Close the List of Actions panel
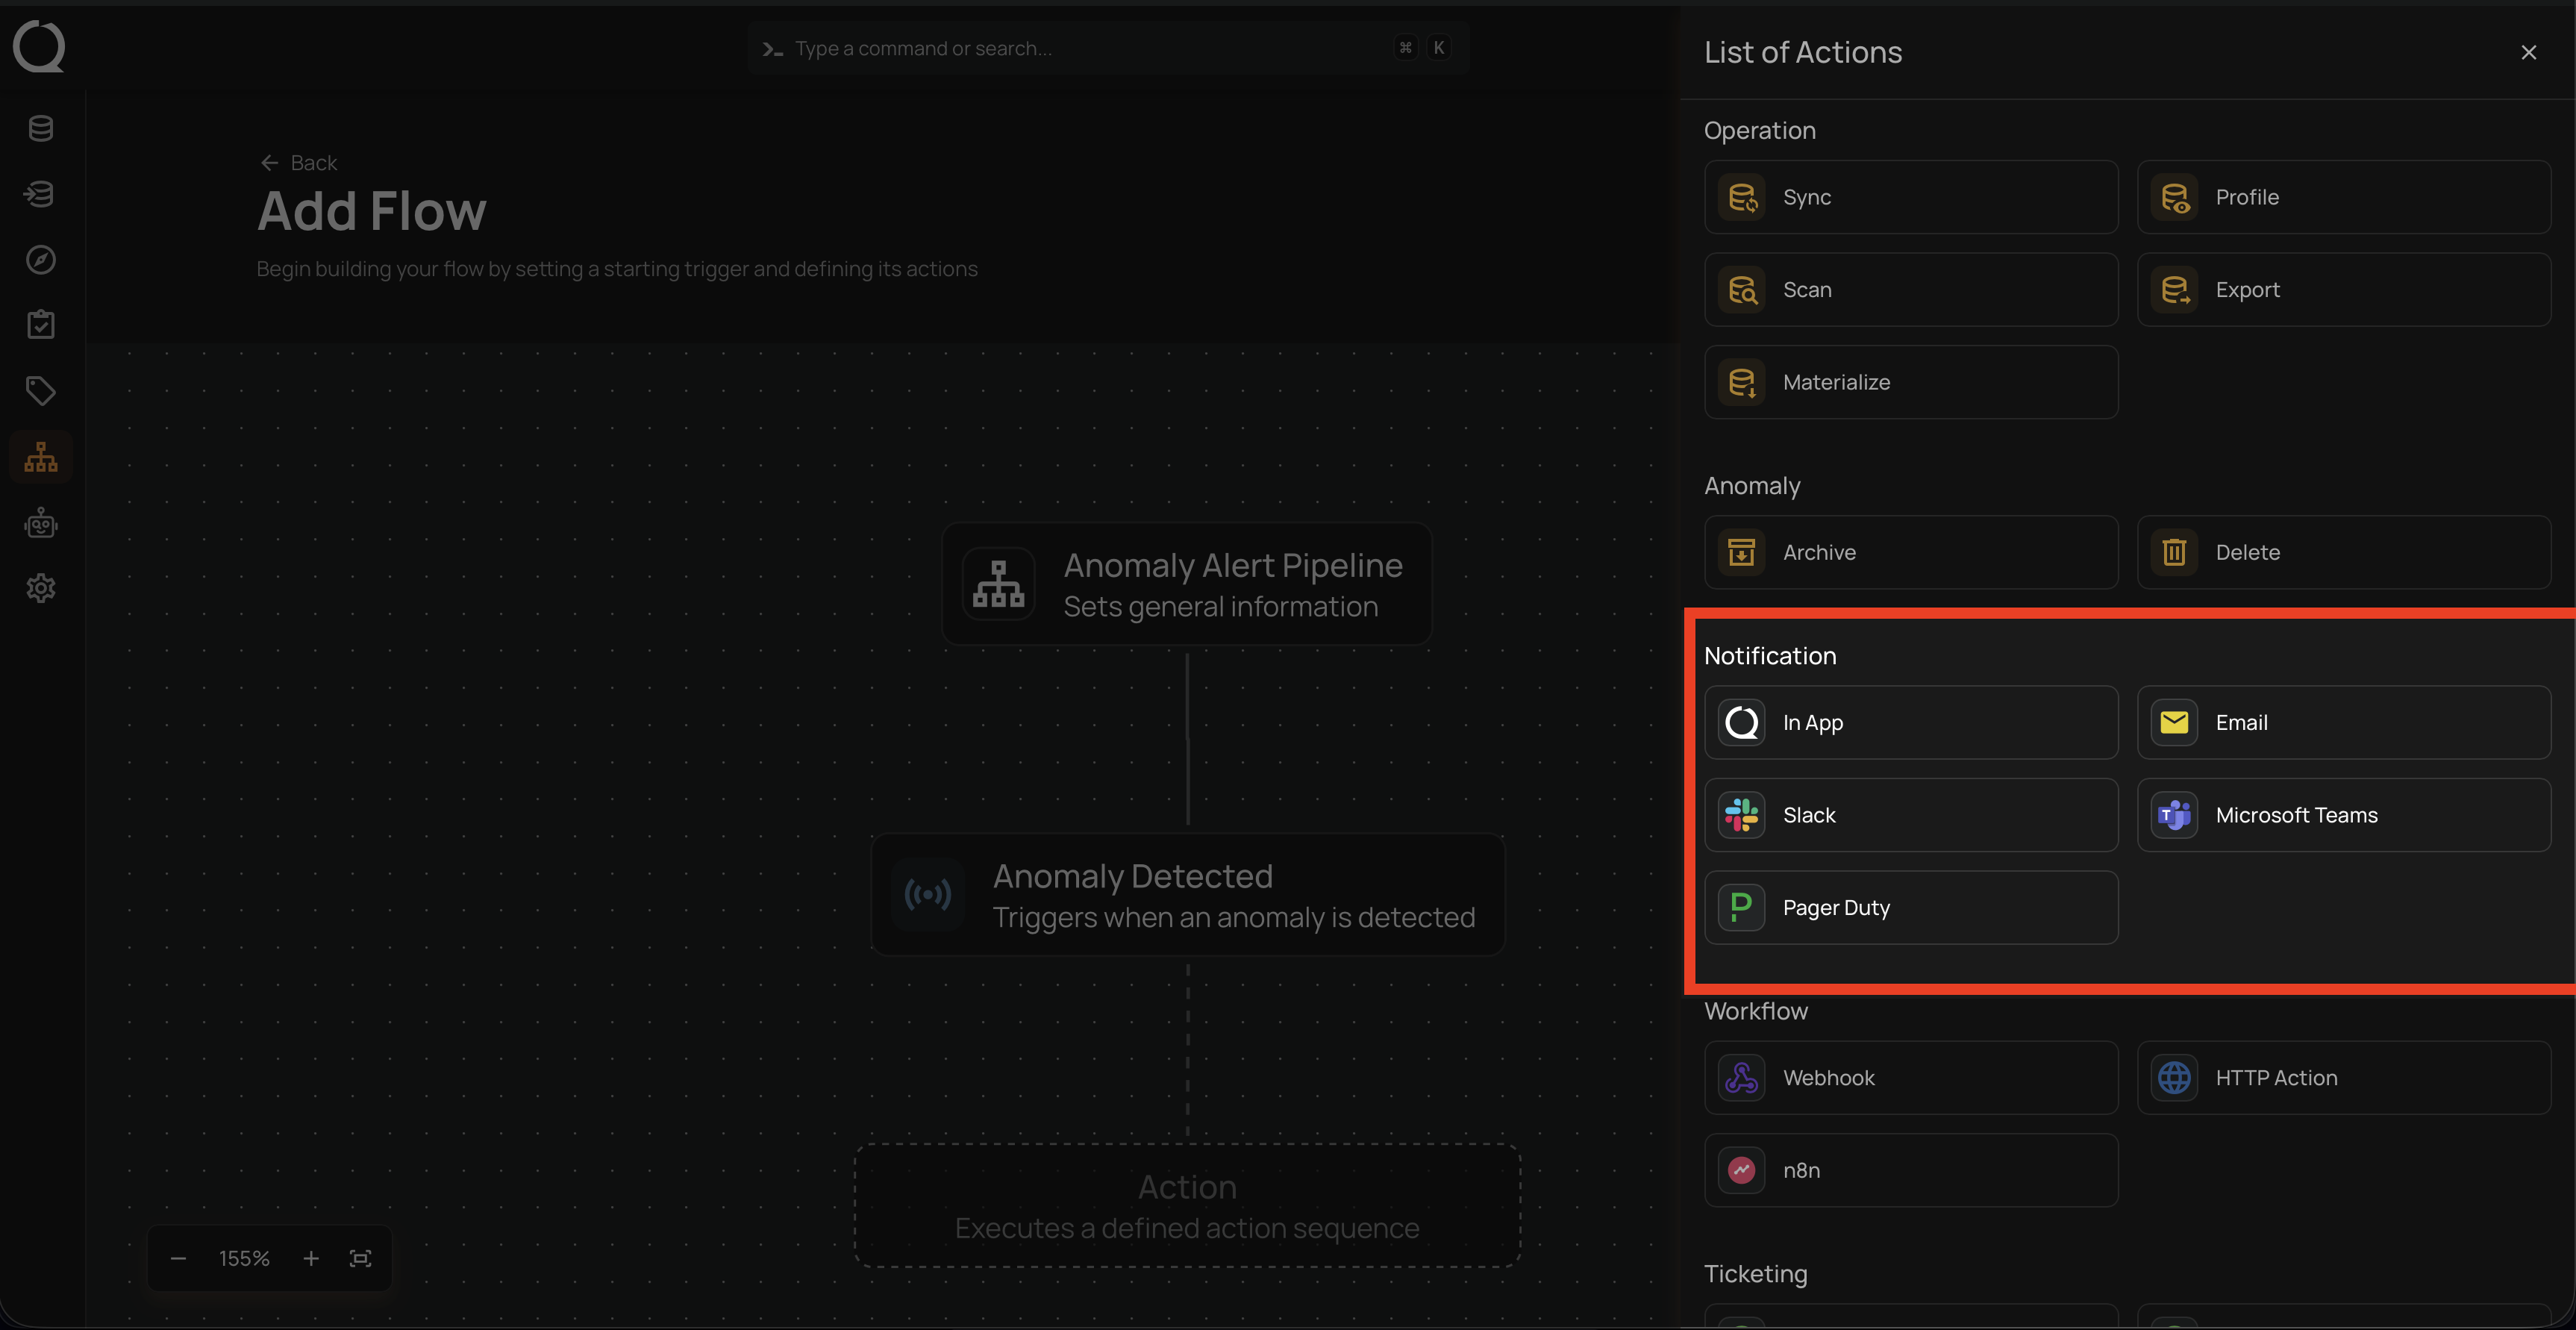Image resolution: width=2576 pixels, height=1330 pixels. click(2528, 53)
